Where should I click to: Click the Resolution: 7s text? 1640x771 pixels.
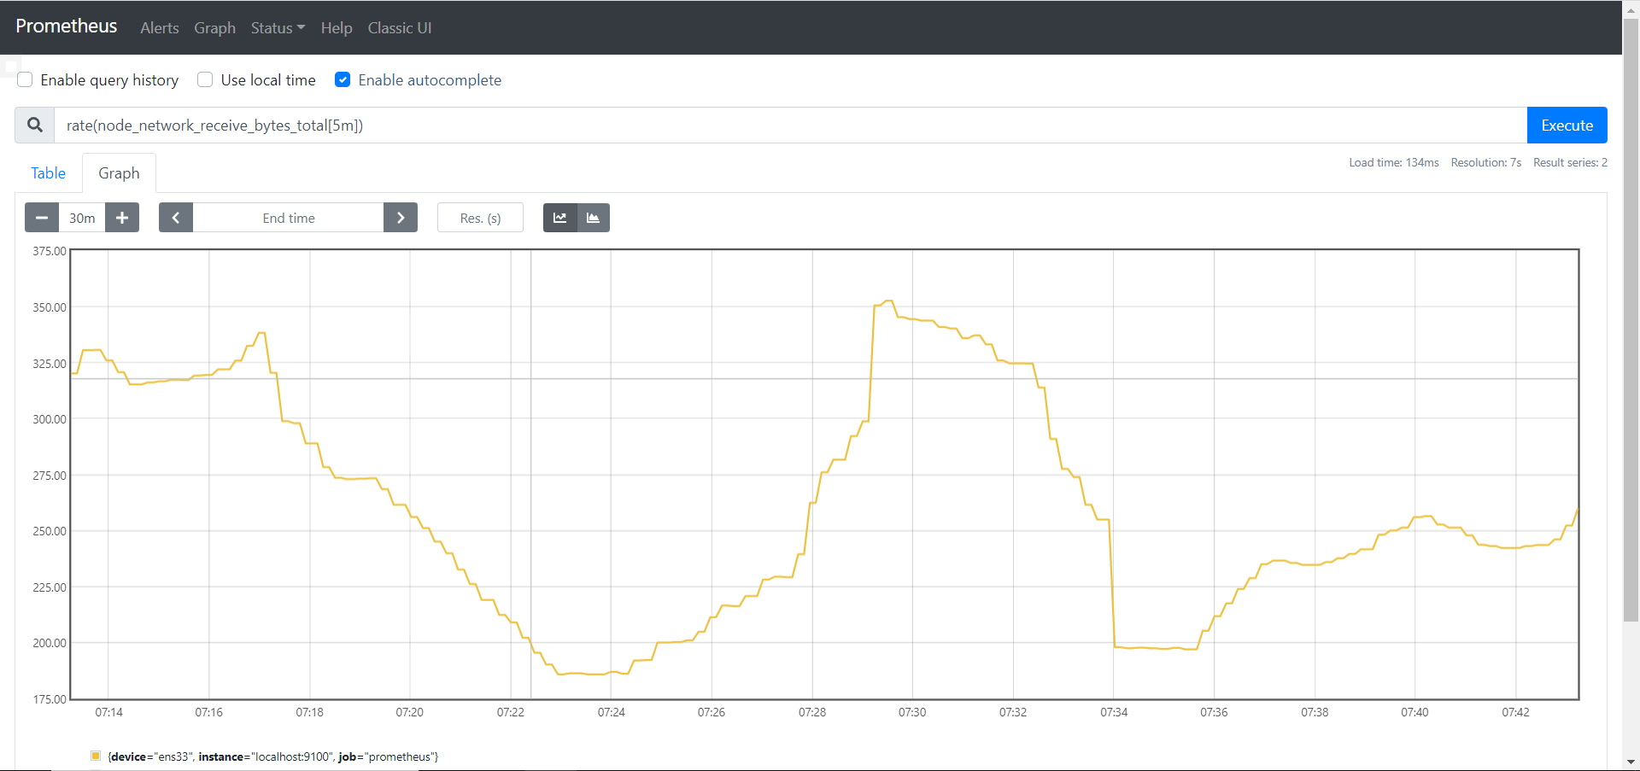click(1486, 162)
